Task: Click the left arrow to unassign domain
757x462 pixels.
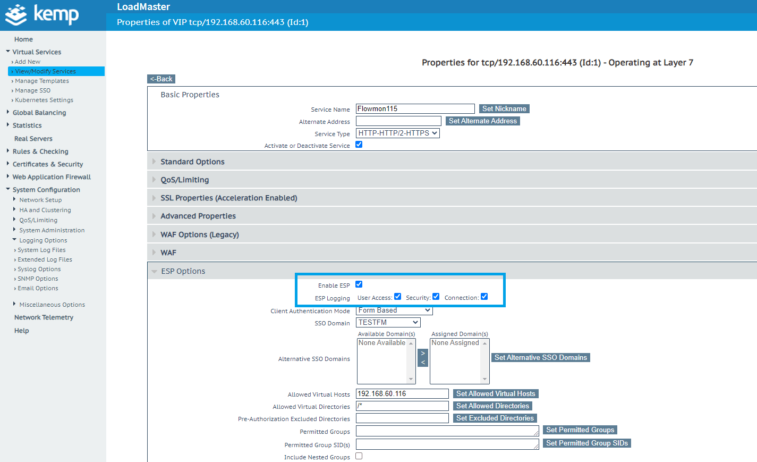Action: (x=423, y=363)
